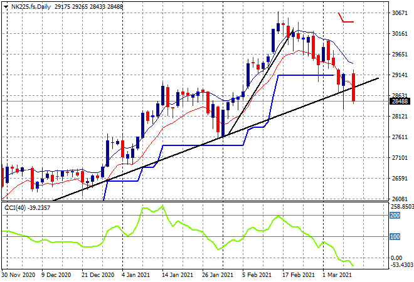Select the 100 level label in CCI panel
The height and width of the screenshot is (282, 414).
[395, 237]
